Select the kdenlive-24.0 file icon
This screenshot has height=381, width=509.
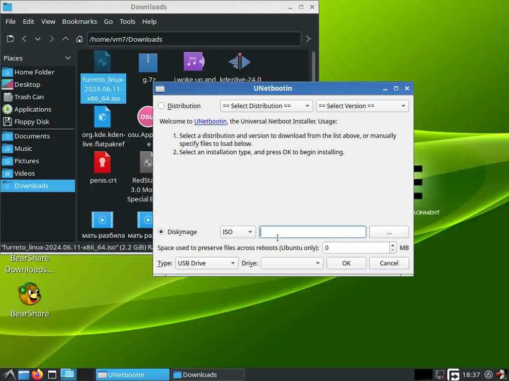tap(240, 62)
